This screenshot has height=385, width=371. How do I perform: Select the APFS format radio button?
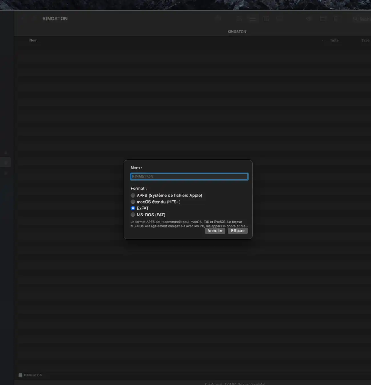(133, 195)
